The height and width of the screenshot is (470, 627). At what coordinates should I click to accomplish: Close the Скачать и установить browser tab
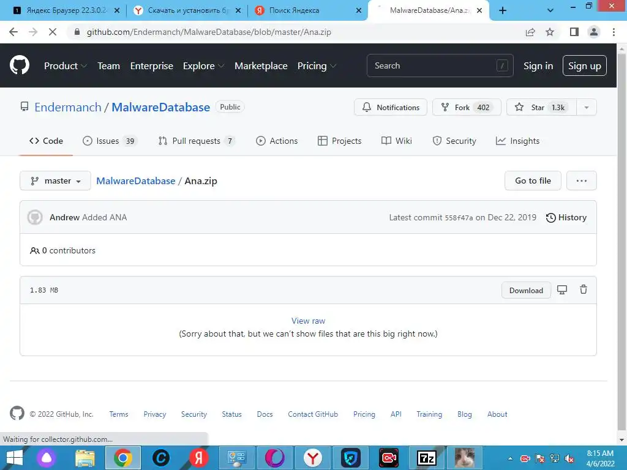[x=238, y=10]
